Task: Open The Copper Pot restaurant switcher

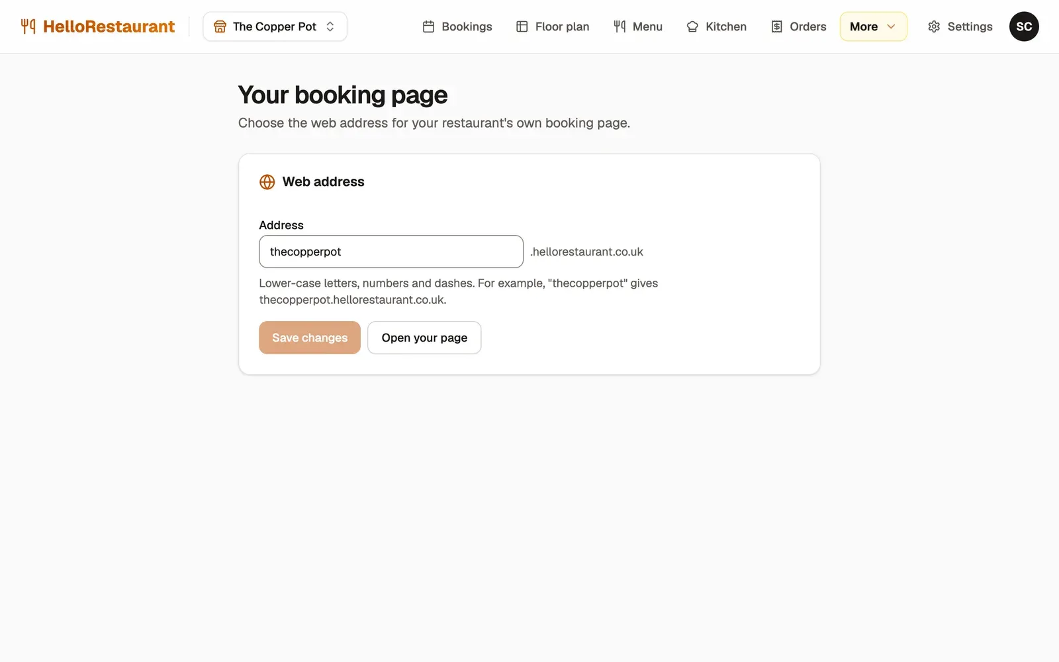Action: (x=275, y=26)
